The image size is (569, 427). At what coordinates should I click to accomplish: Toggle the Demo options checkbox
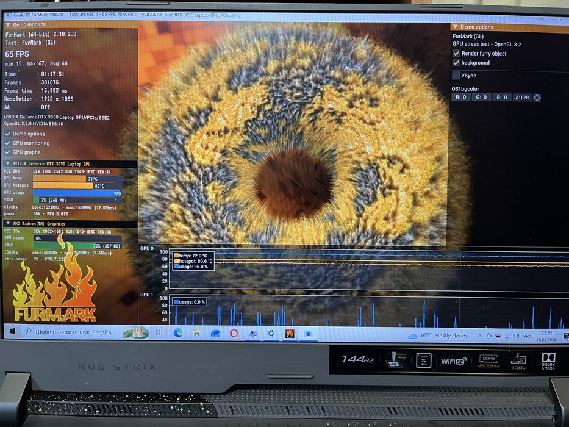[7, 134]
